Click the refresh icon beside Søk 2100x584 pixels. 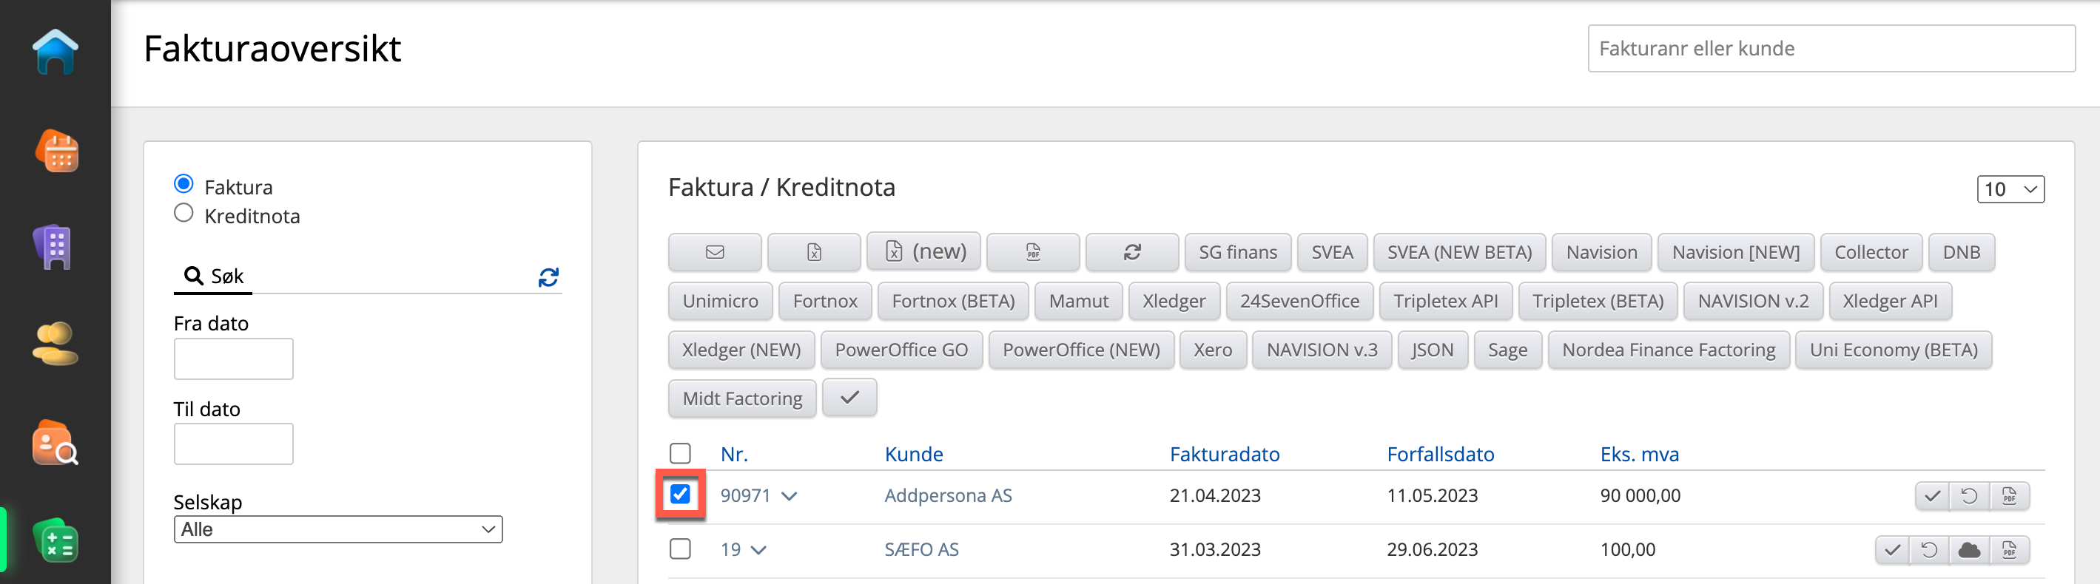click(548, 278)
